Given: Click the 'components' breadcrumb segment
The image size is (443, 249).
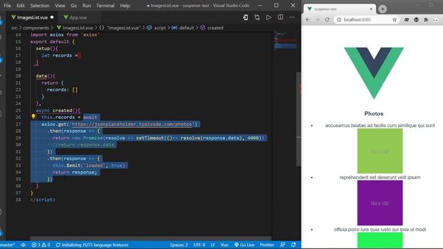Looking at the screenshot, I should point(36,28).
